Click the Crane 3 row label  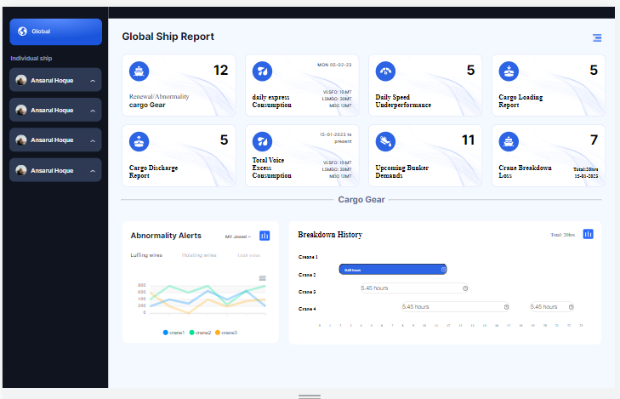[307, 292]
